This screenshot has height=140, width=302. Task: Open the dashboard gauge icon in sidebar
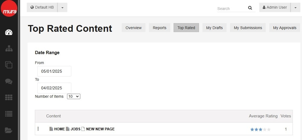[x=9, y=32]
